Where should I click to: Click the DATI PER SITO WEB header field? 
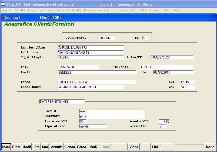click(62, 102)
